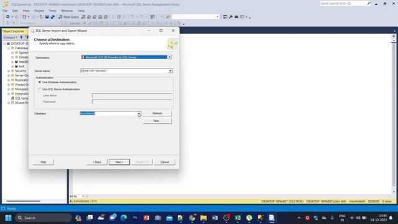Click the Undo icon in the toolbar
Viewport: 398px width, 224px height.
tap(132, 17)
